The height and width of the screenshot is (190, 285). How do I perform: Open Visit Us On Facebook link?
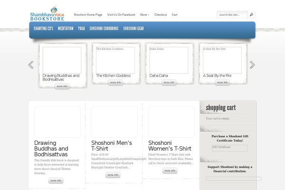(x=121, y=15)
